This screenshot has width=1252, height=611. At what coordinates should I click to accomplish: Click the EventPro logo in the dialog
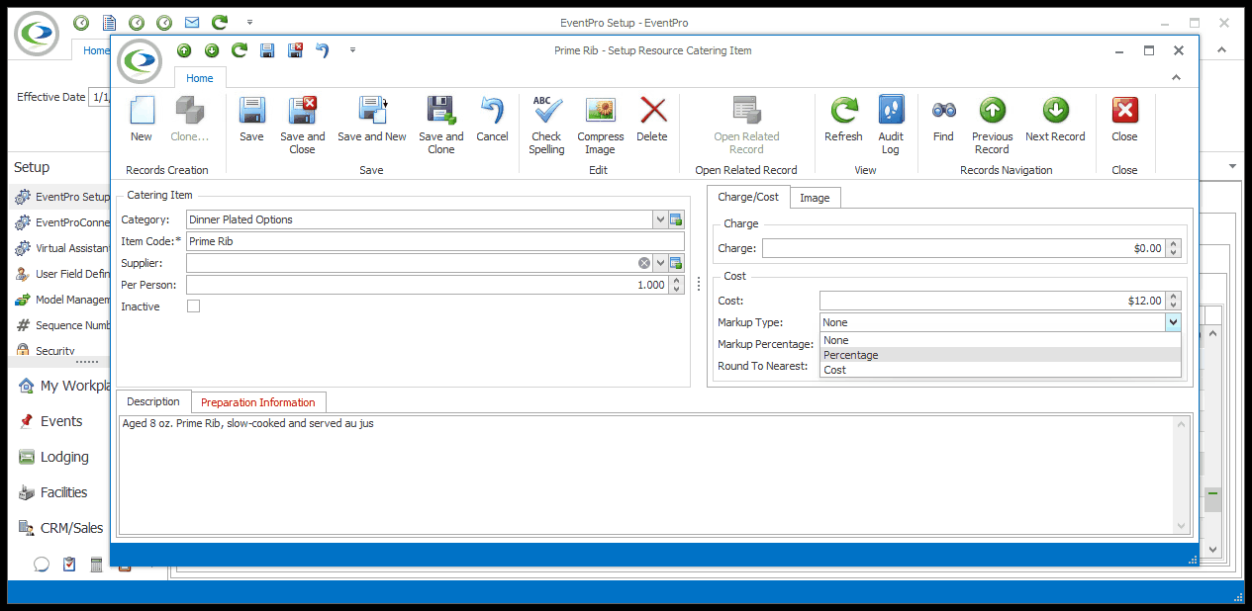[x=140, y=61]
